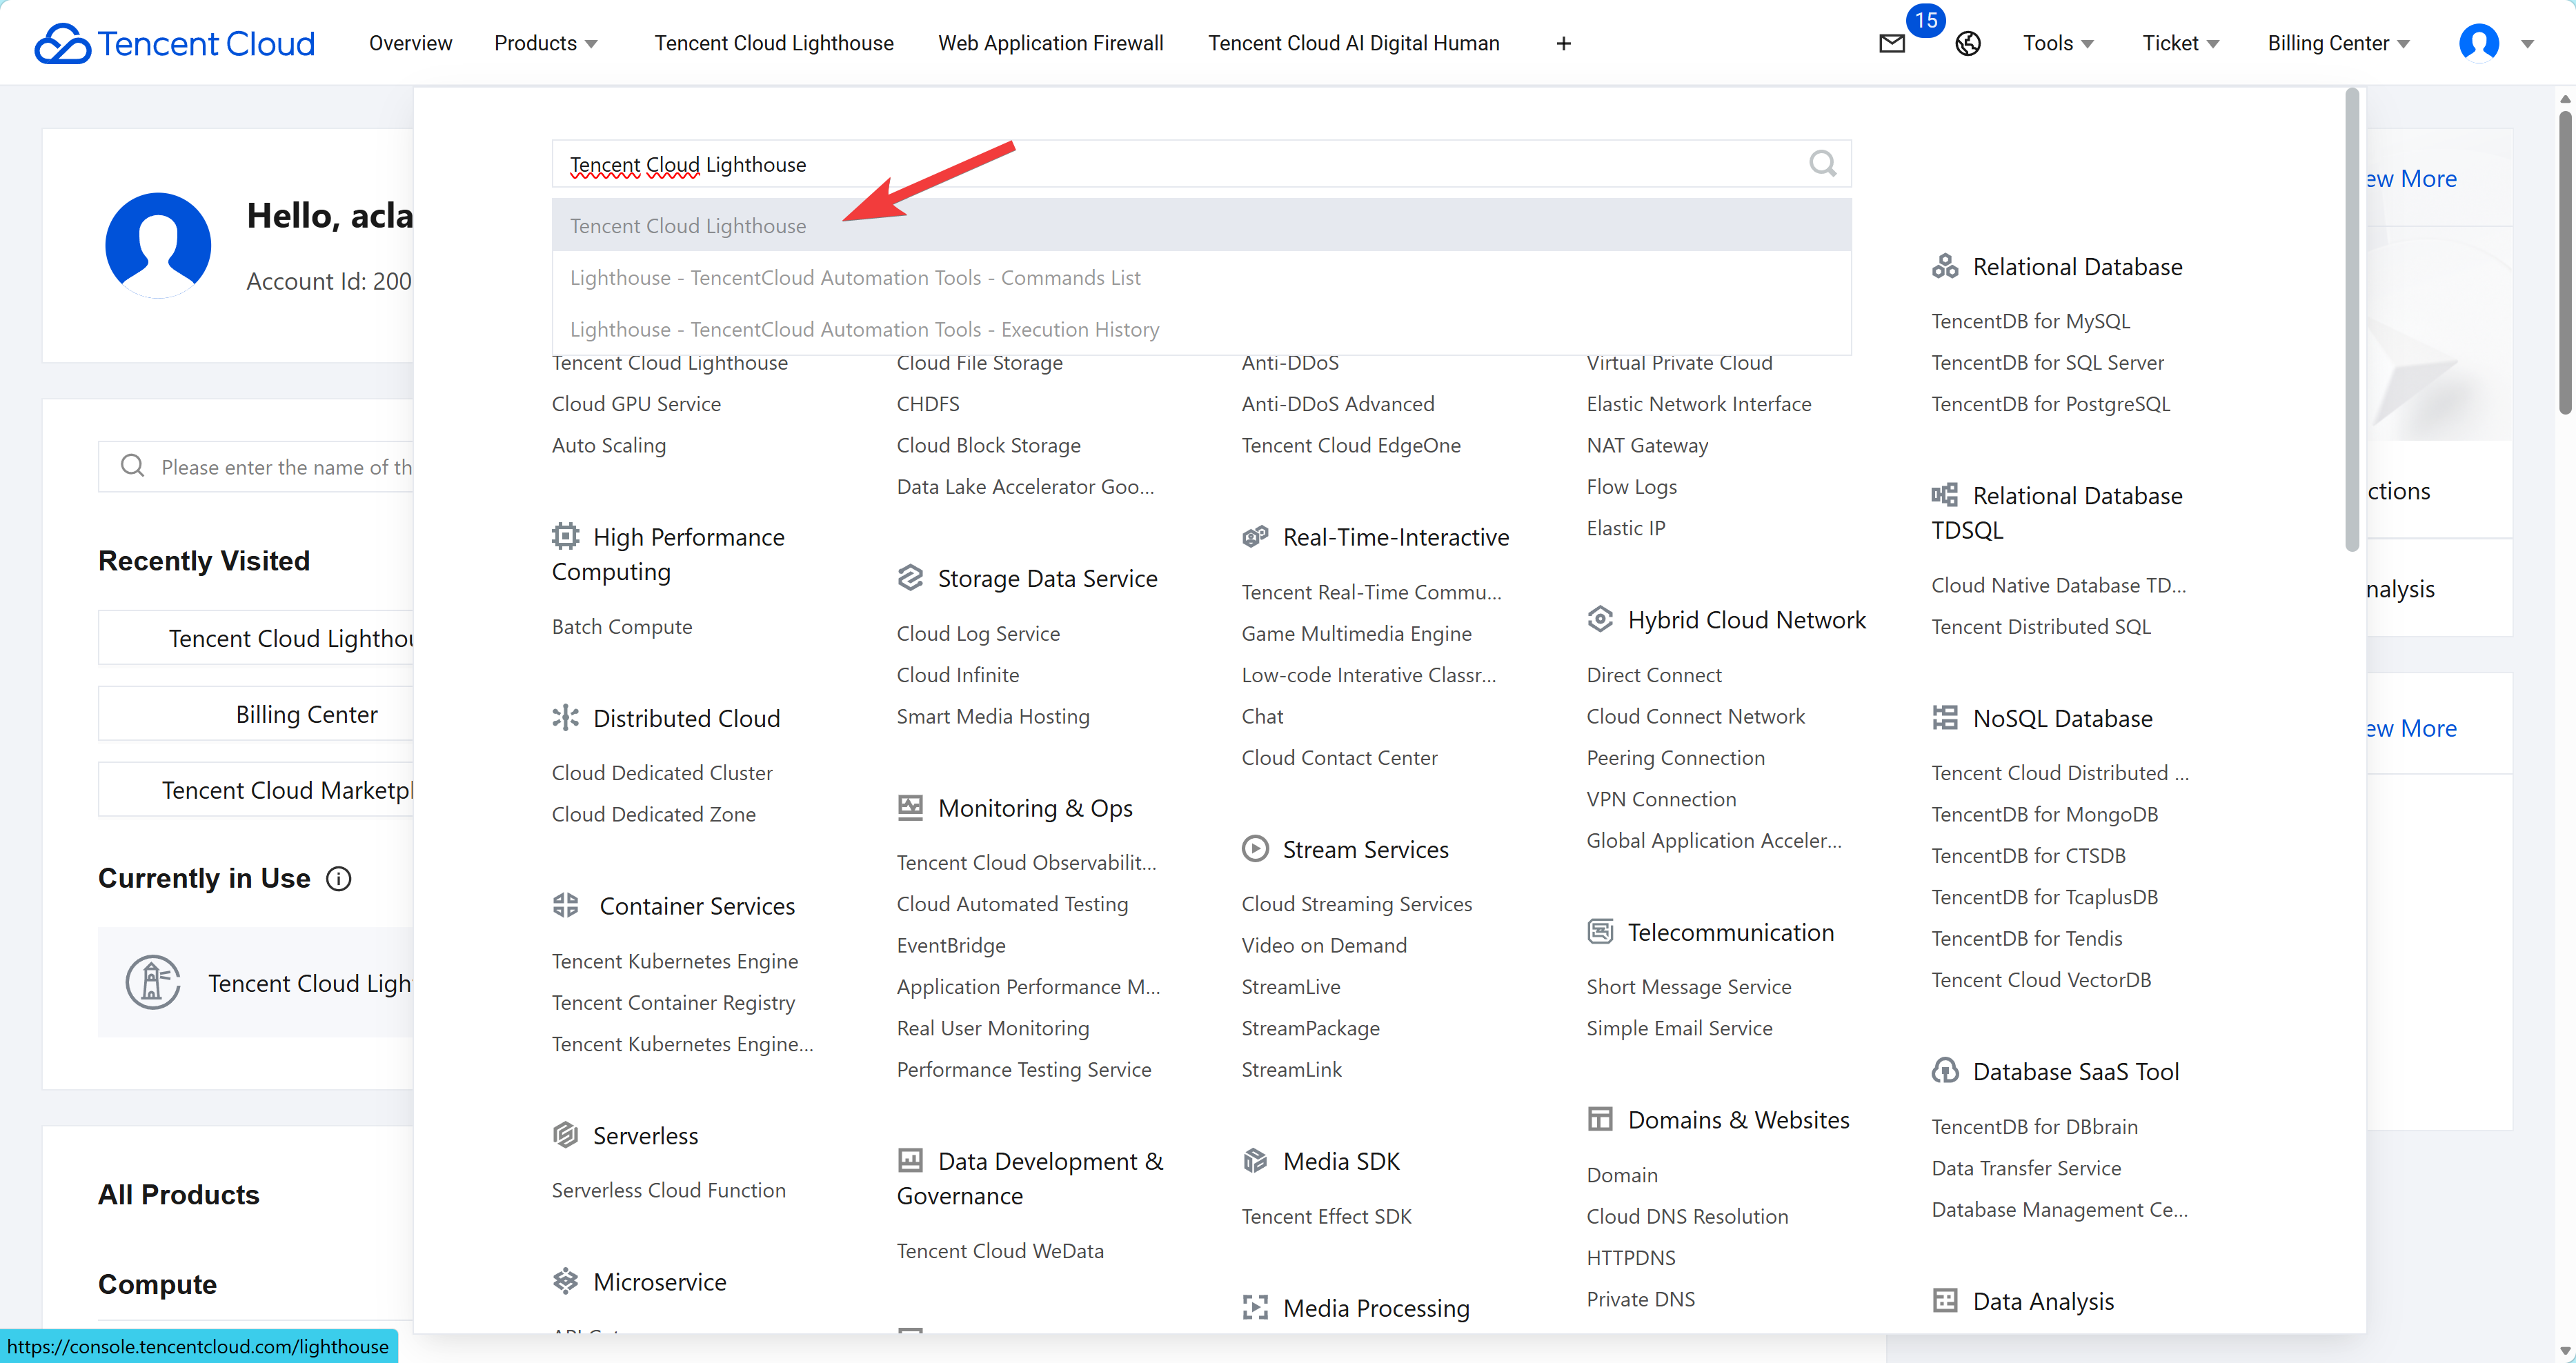Viewport: 2576px width, 1363px height.
Task: Click the Database SaaS Tool icon
Action: click(1945, 1071)
